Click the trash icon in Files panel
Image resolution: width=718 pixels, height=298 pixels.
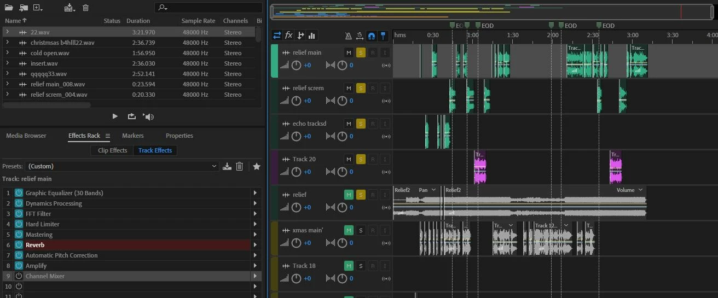coord(86,8)
